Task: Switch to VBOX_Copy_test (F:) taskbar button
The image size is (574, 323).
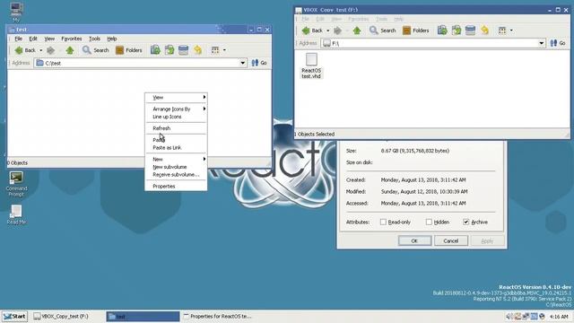Action: pyautogui.click(x=68, y=317)
